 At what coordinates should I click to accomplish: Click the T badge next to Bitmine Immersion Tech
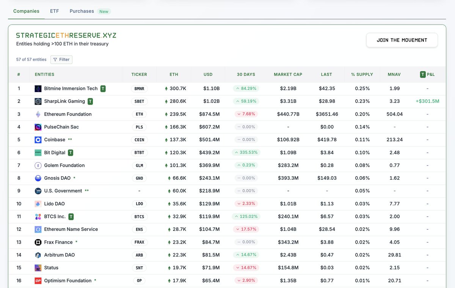tap(103, 89)
